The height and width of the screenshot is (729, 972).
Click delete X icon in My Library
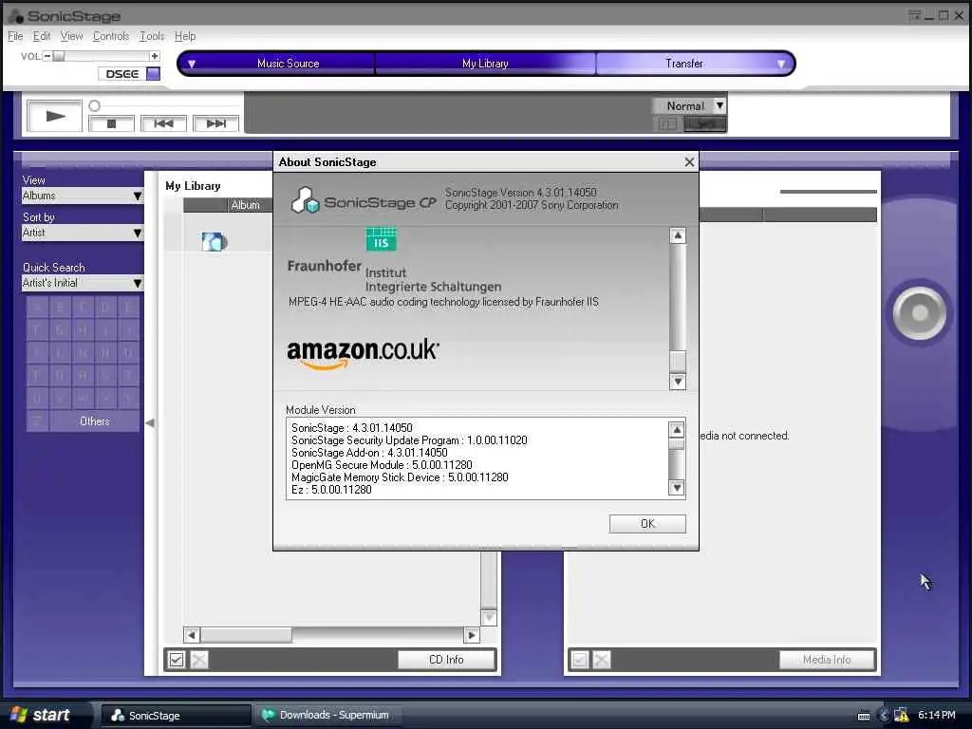tap(199, 660)
